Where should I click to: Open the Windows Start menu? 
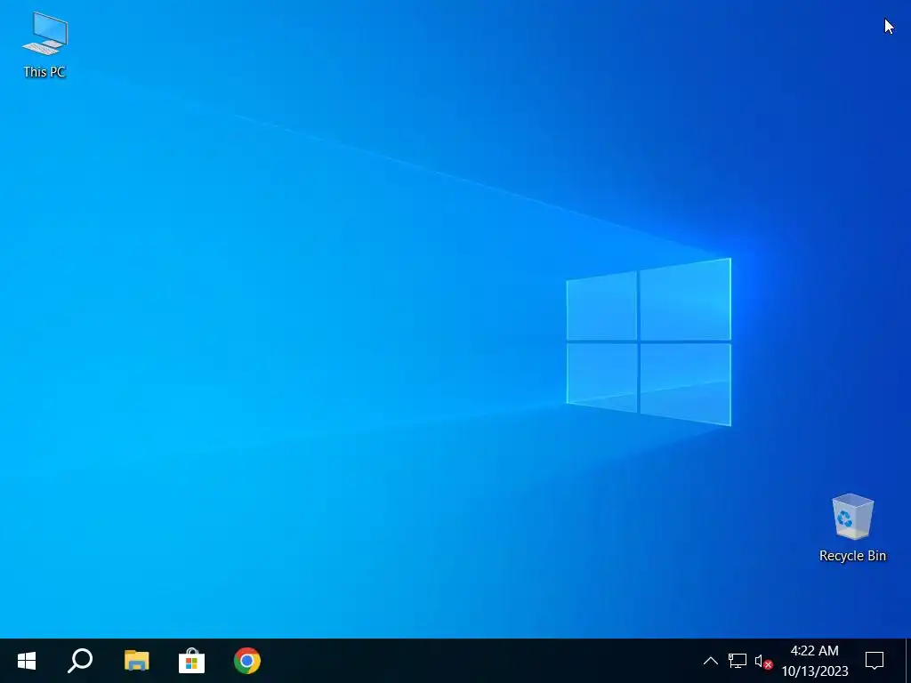[x=27, y=661]
